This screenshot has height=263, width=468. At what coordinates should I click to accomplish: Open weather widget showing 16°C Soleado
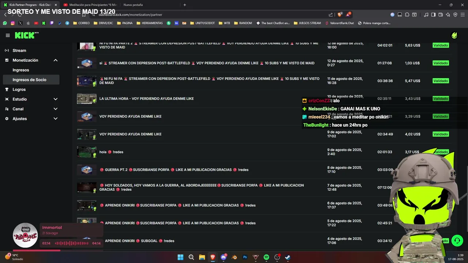pos(14,257)
